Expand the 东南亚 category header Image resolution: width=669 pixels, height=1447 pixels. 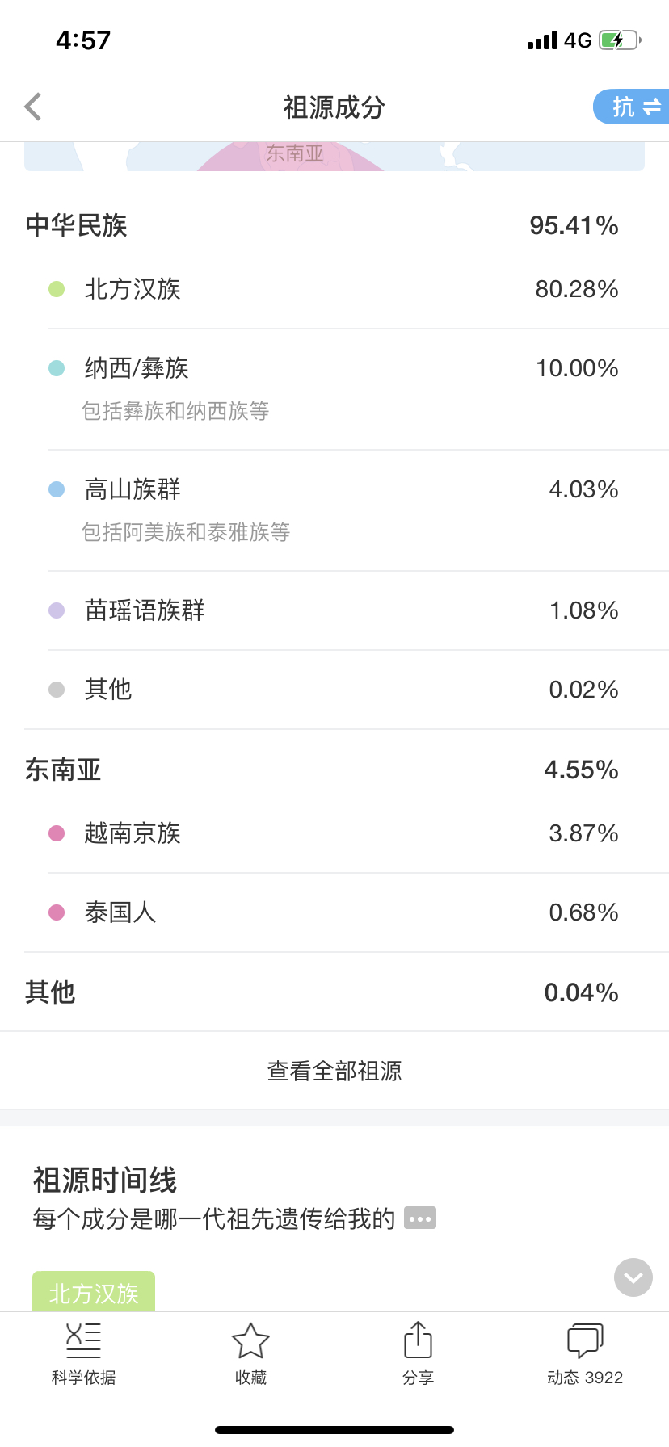[334, 770]
